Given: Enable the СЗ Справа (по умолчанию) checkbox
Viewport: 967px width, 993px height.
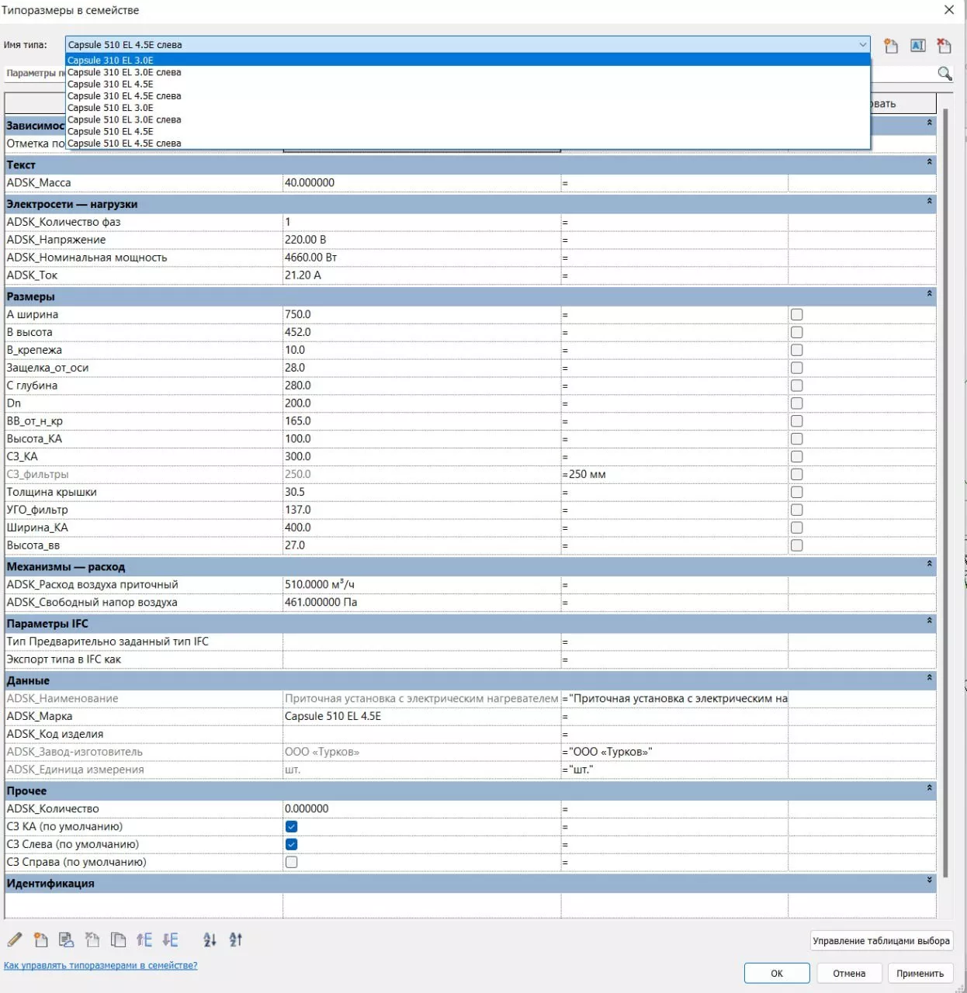Looking at the screenshot, I should coord(292,862).
